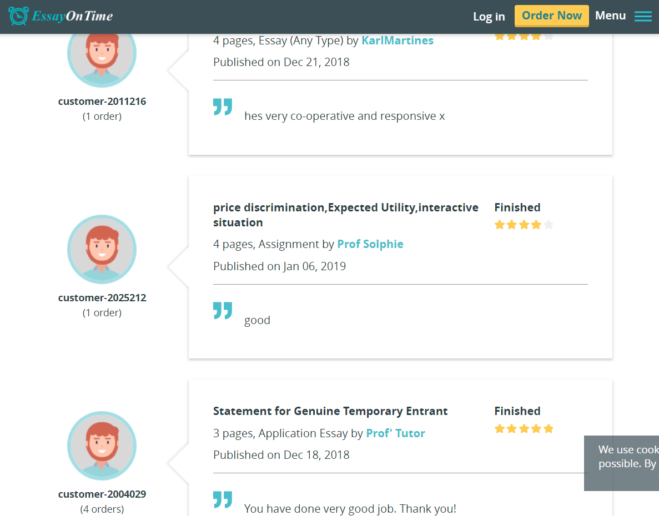Click quote icon beside 'You have done very good job'
This screenshot has height=516, width=659.
pos(223,499)
